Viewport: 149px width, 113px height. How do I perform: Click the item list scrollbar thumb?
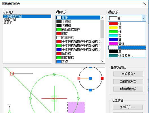pyautogui.click(x=102, y=29)
